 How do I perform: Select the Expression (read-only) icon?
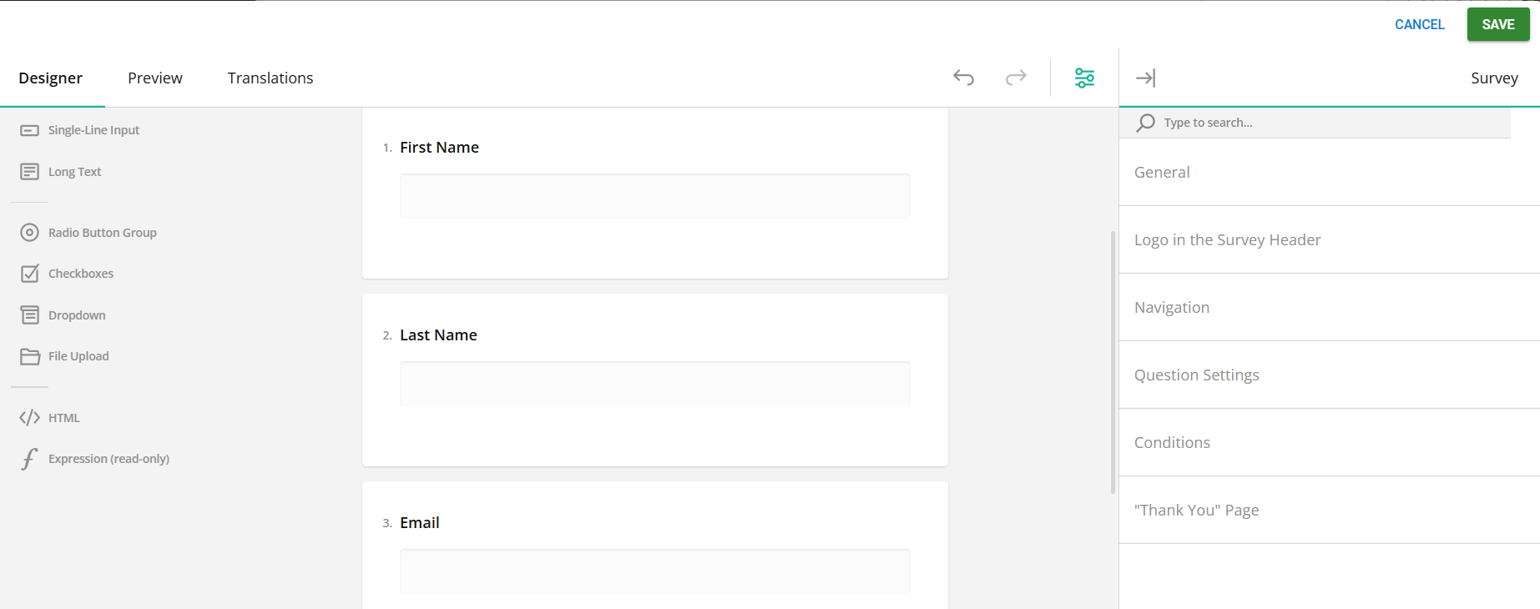30,458
